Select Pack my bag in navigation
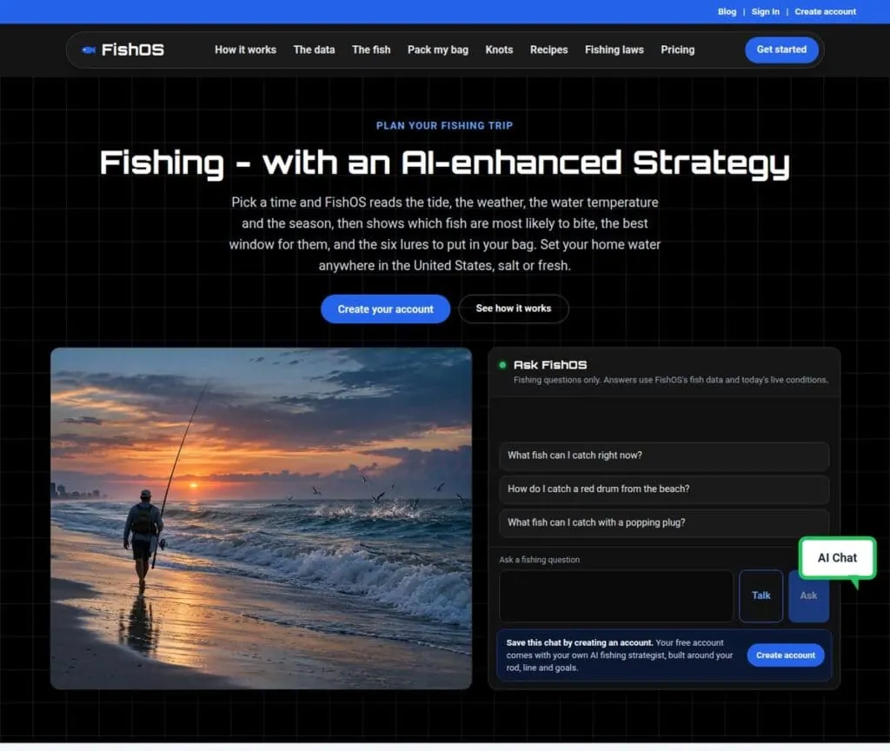This screenshot has width=890, height=751. [x=438, y=50]
